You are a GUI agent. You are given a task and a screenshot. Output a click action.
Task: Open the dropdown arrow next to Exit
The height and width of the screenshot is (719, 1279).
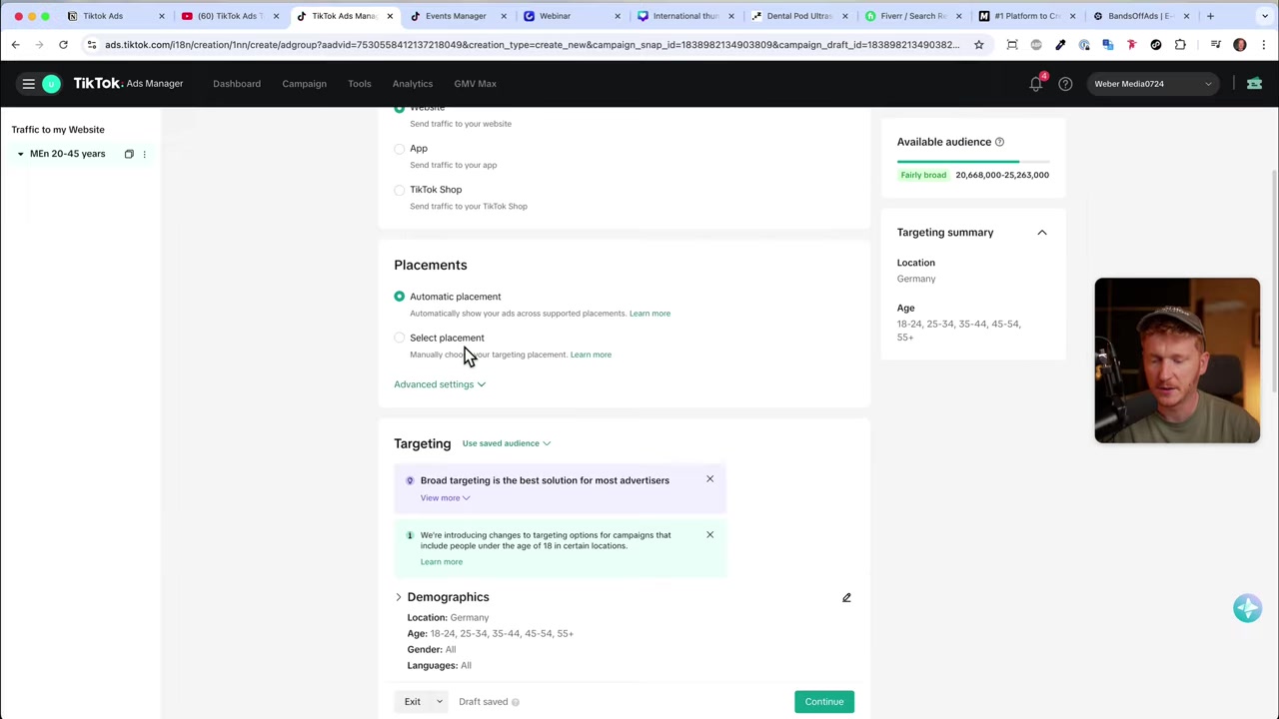pos(439,702)
